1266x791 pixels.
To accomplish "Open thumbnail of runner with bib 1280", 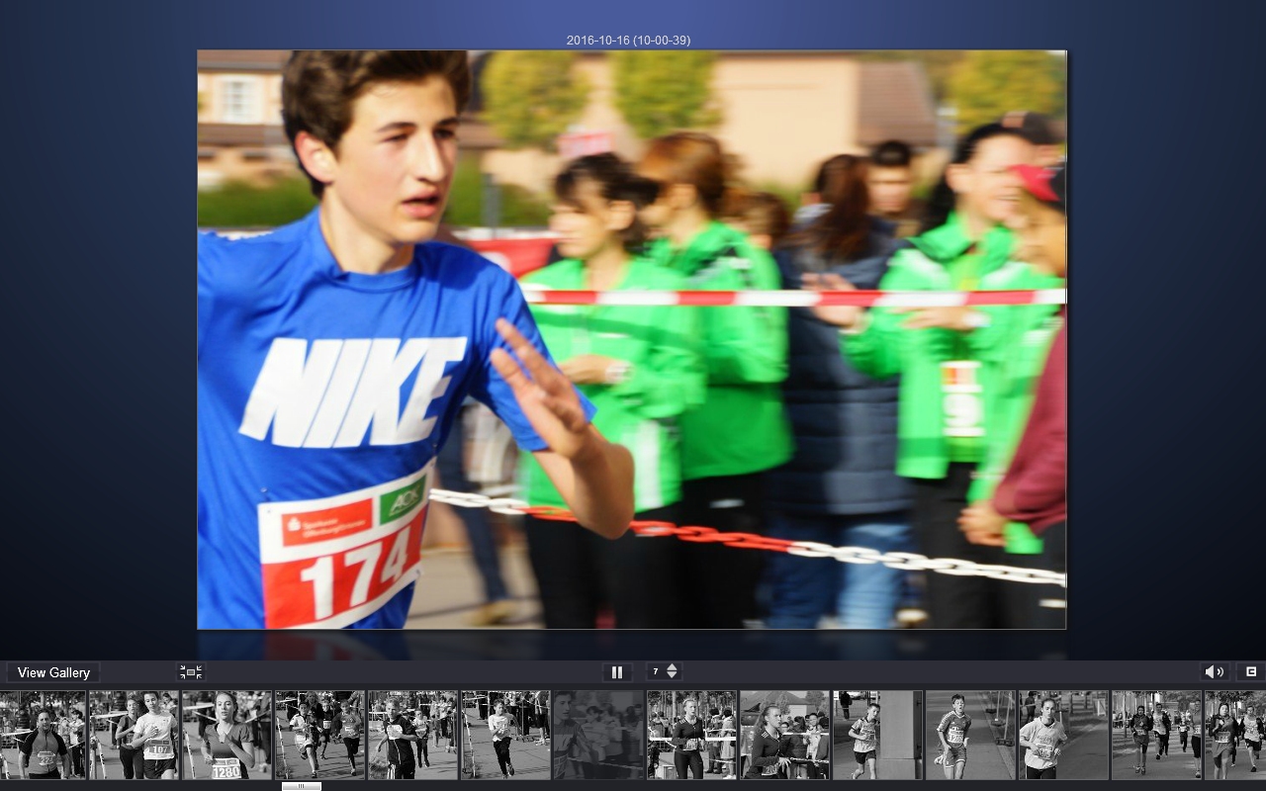I will (x=226, y=735).
